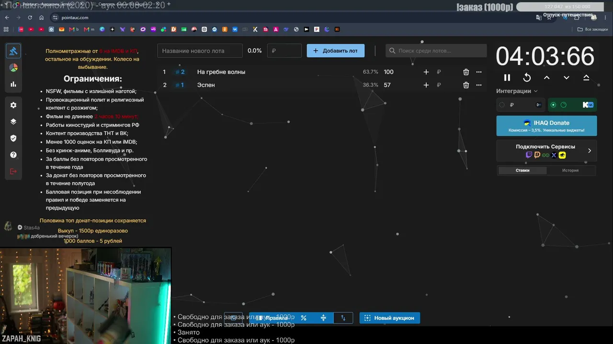Open the auction hammer page in sidebar

click(x=13, y=51)
